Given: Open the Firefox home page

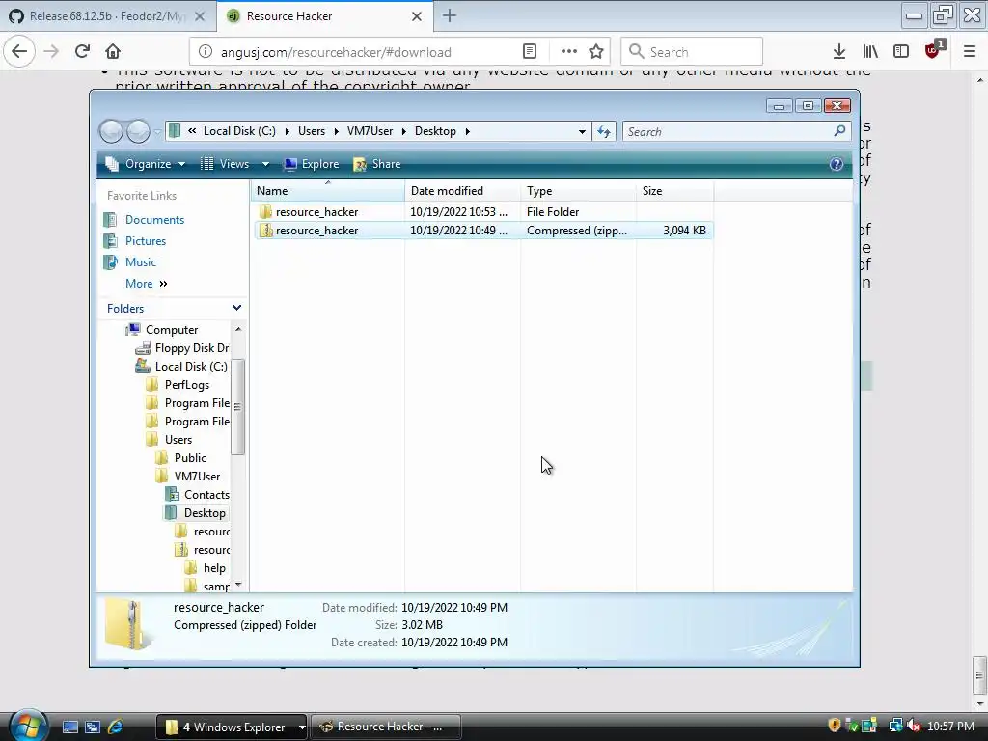Looking at the screenshot, I should 113,52.
